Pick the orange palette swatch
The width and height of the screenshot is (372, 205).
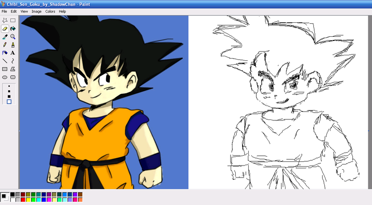(80, 199)
